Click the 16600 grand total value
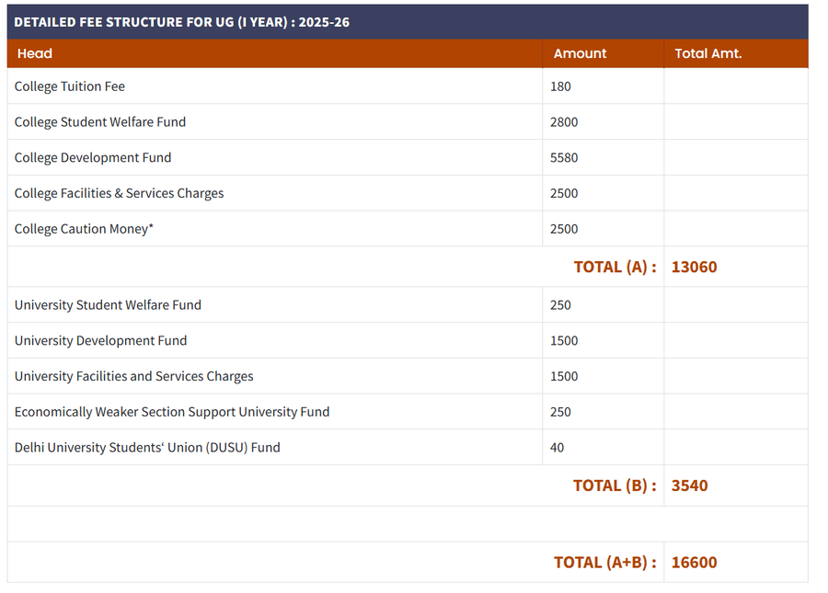The image size is (828, 593). click(x=694, y=562)
